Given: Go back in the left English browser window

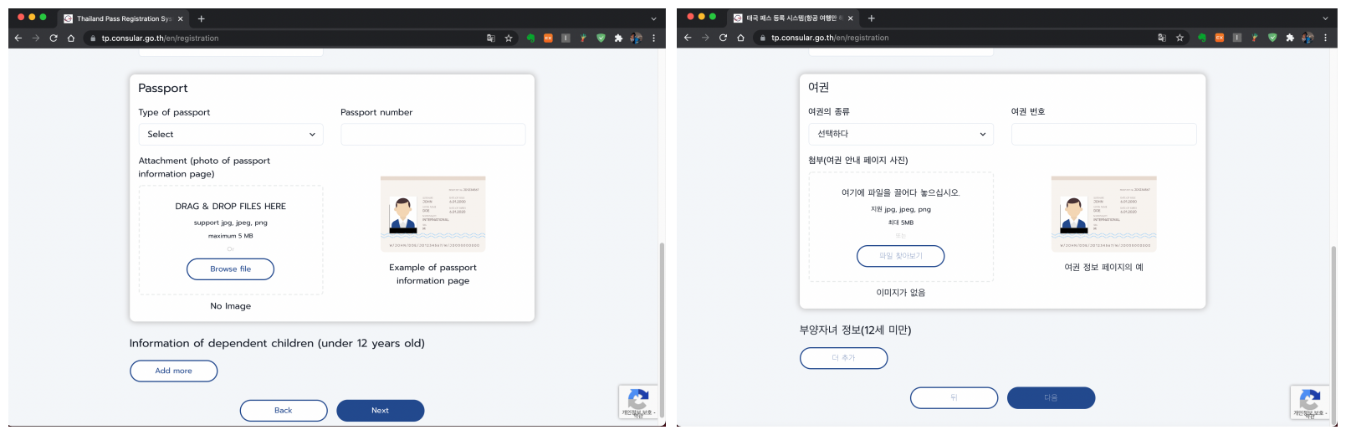Looking at the screenshot, I should click(x=18, y=38).
